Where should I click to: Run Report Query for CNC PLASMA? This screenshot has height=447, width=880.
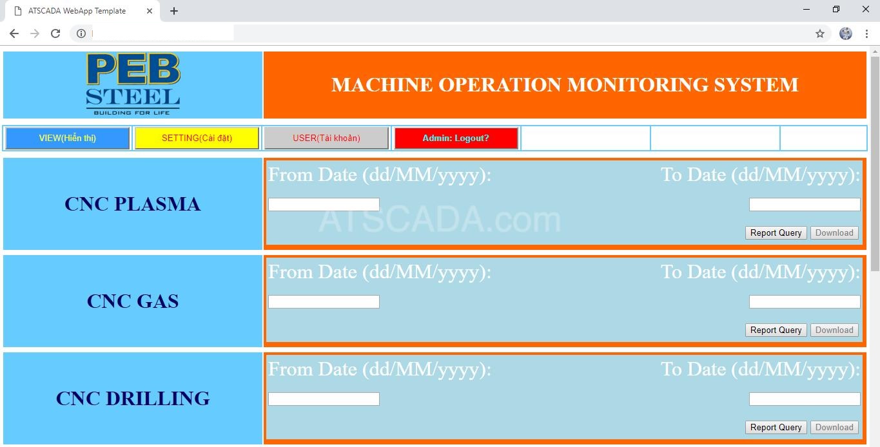776,233
